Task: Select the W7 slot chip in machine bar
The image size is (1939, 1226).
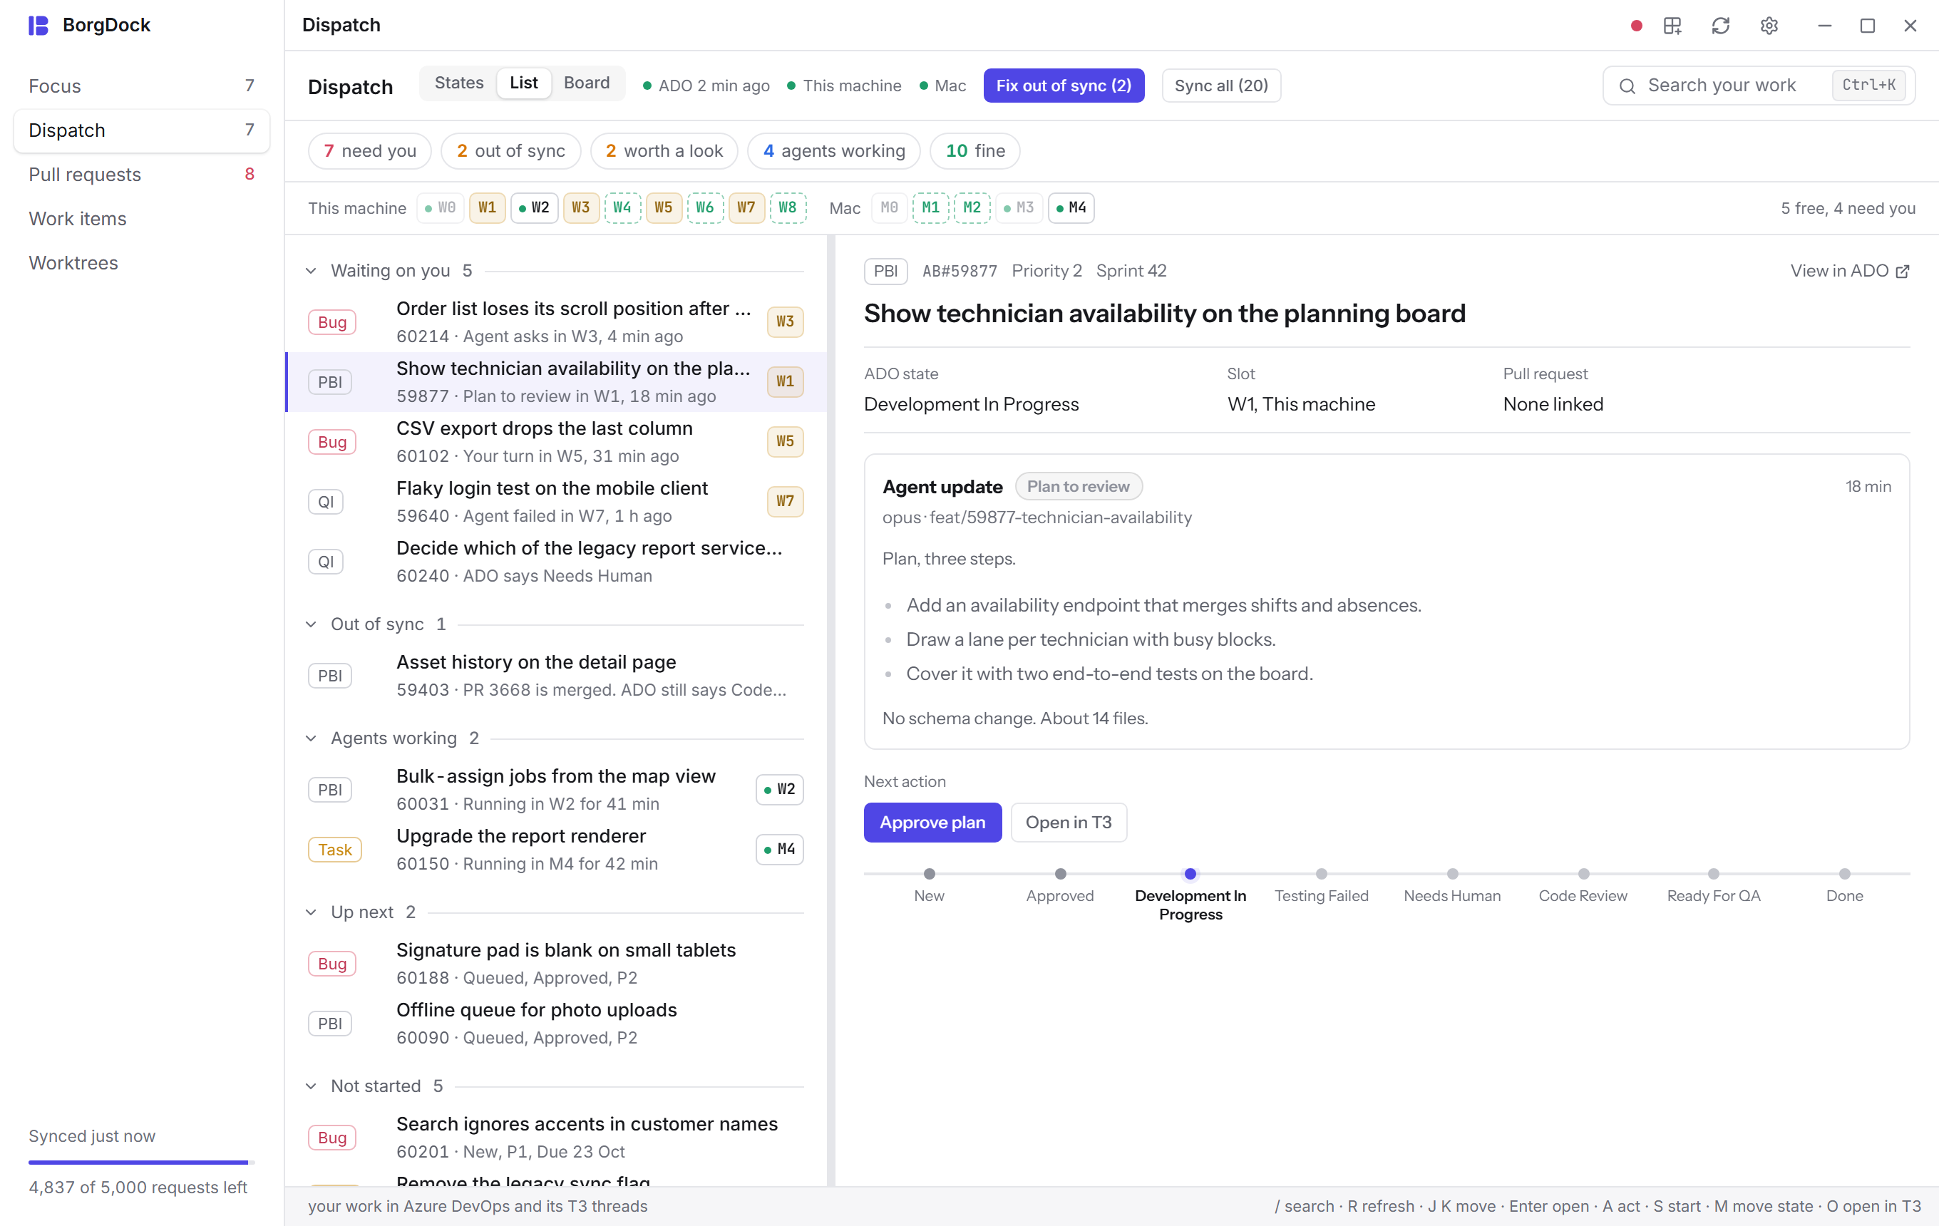Action: [x=746, y=209]
